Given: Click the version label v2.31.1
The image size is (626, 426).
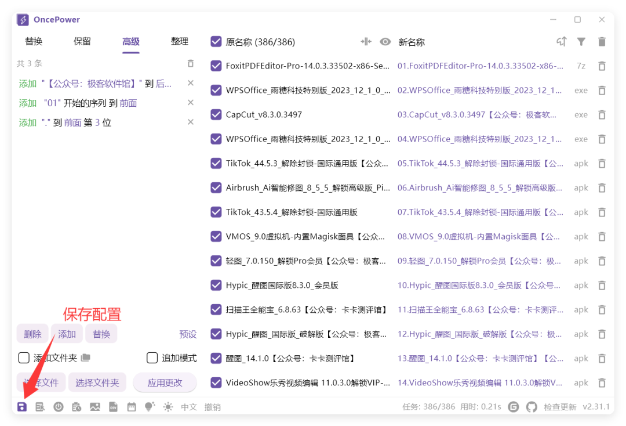Looking at the screenshot, I should pos(596,407).
